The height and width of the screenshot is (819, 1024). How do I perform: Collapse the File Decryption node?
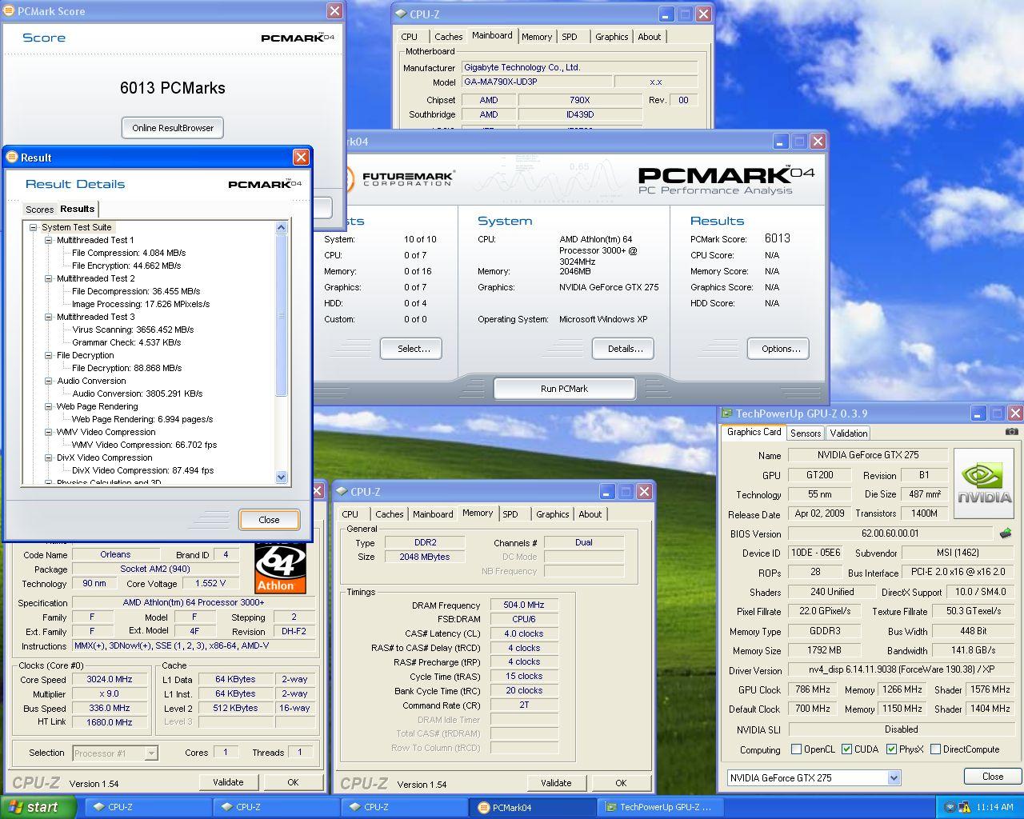point(49,355)
